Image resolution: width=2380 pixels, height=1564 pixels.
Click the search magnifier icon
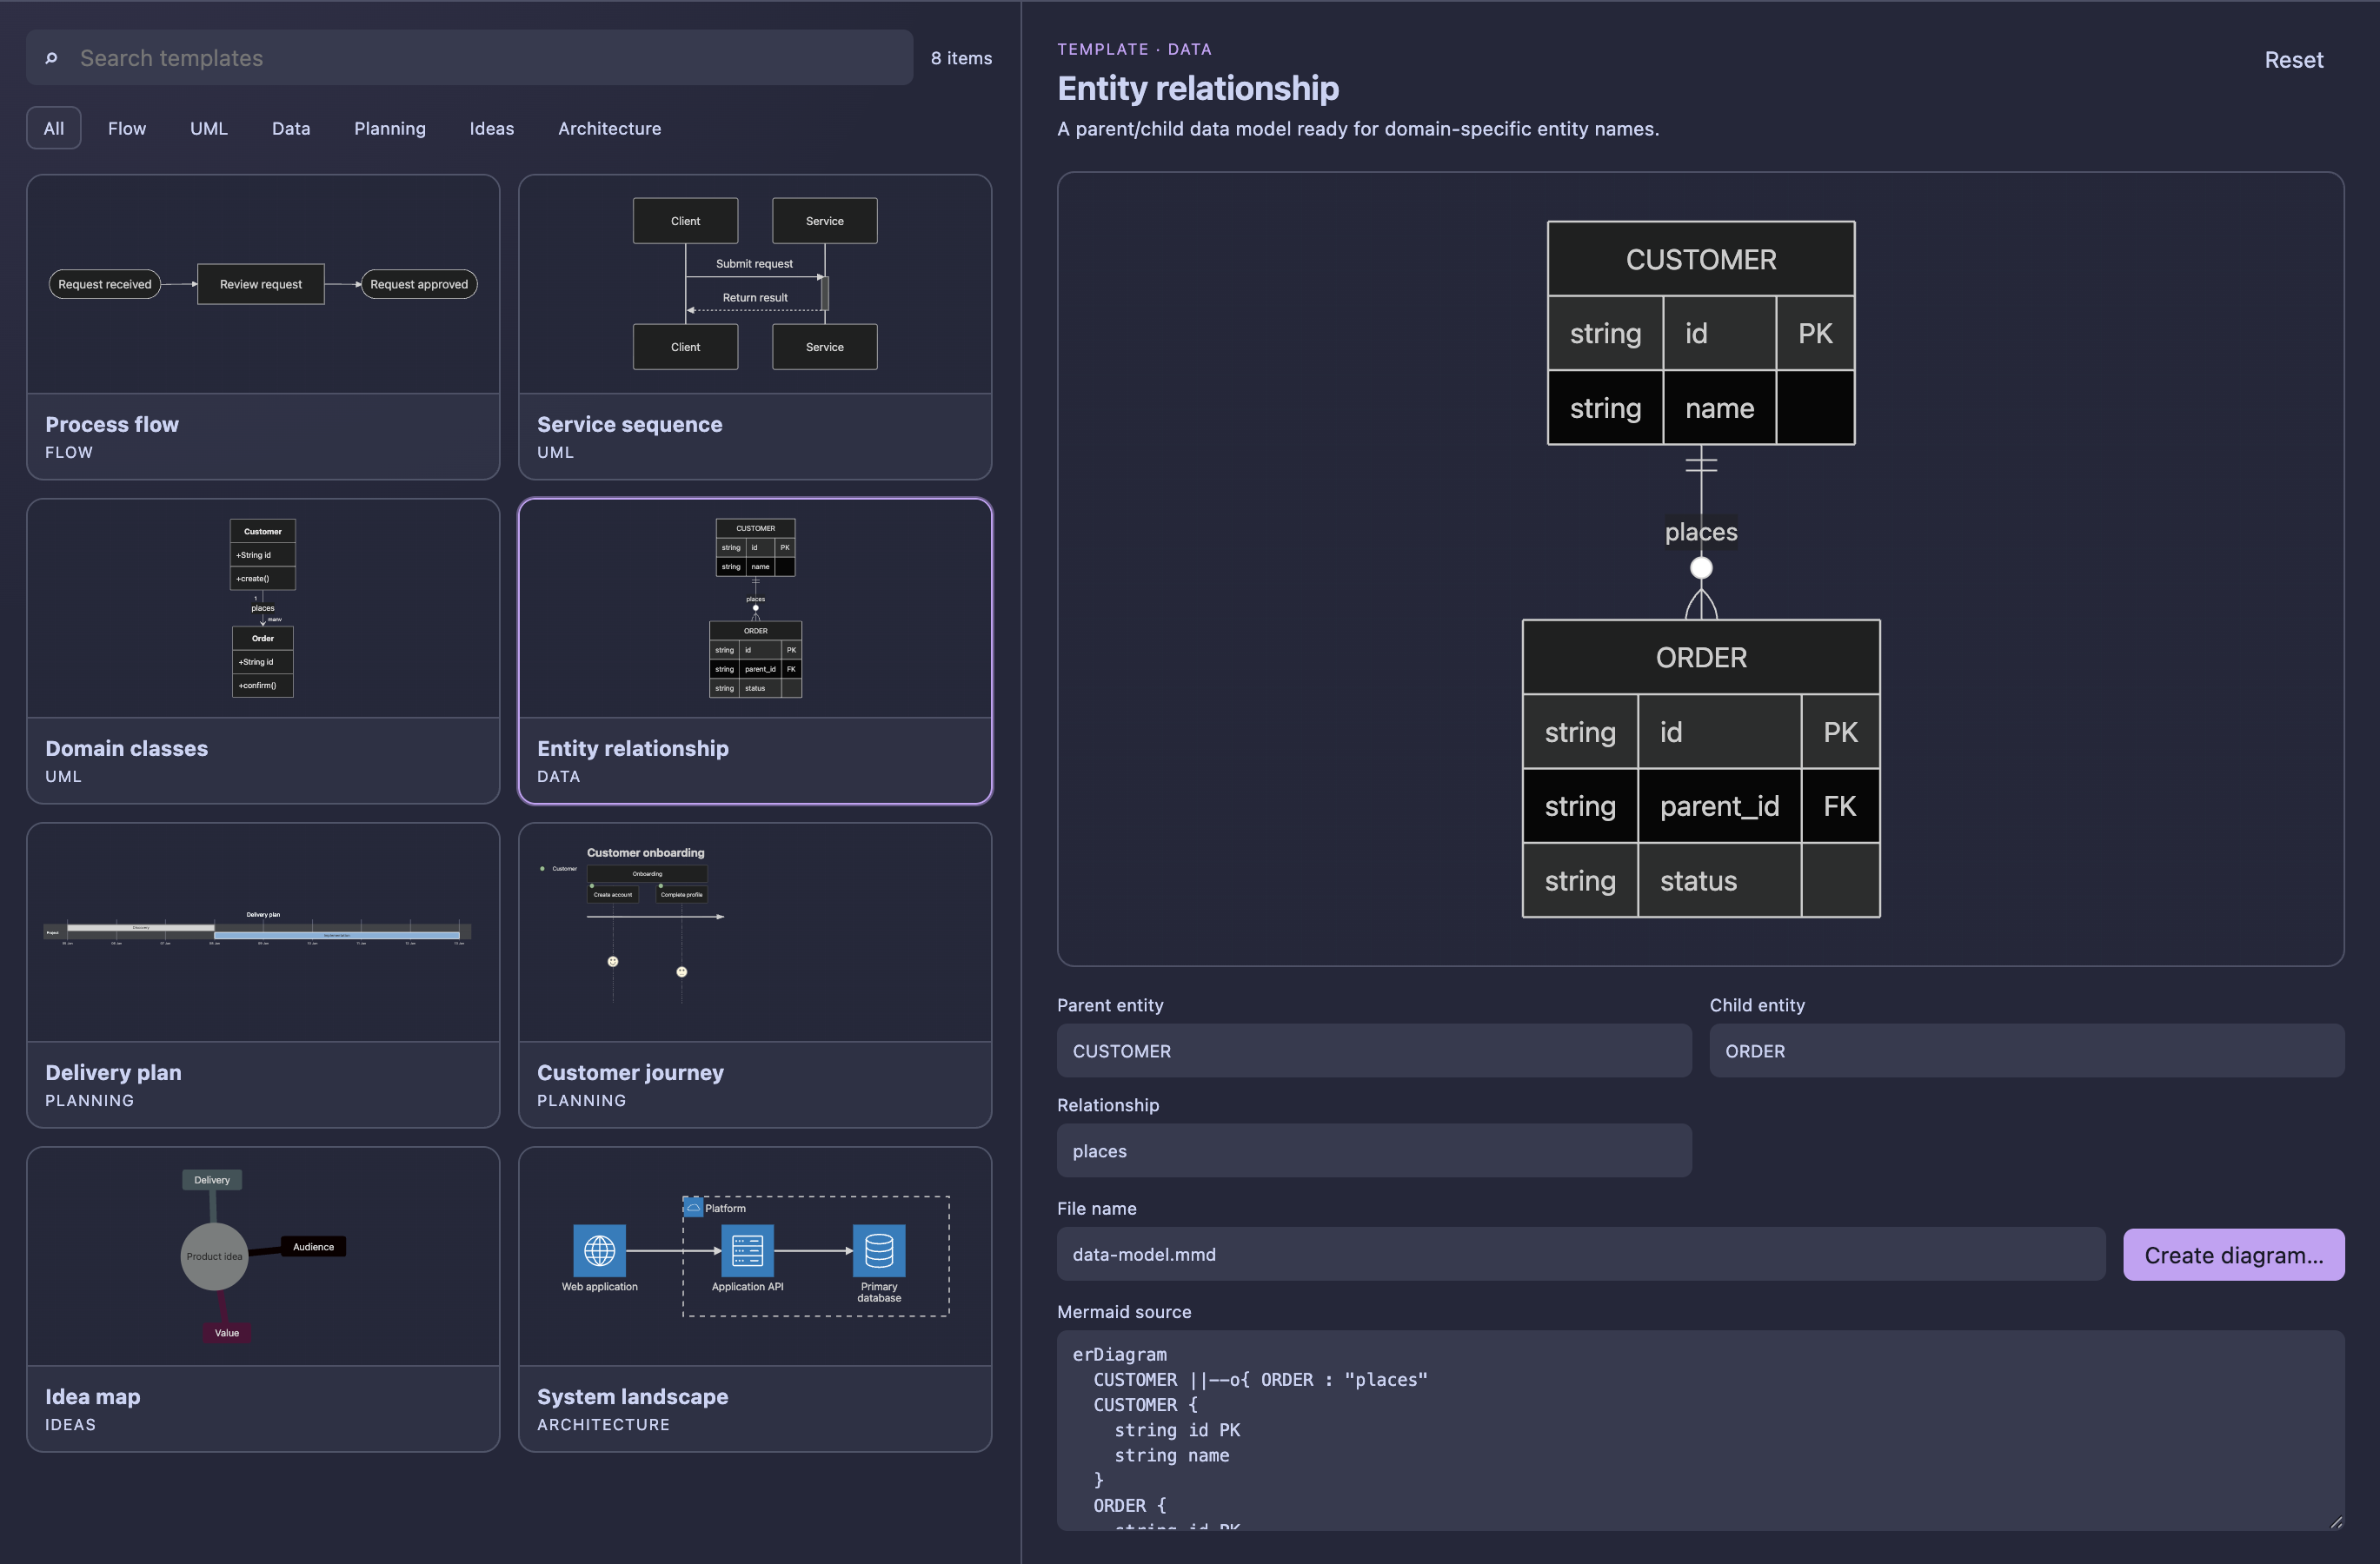point(51,58)
